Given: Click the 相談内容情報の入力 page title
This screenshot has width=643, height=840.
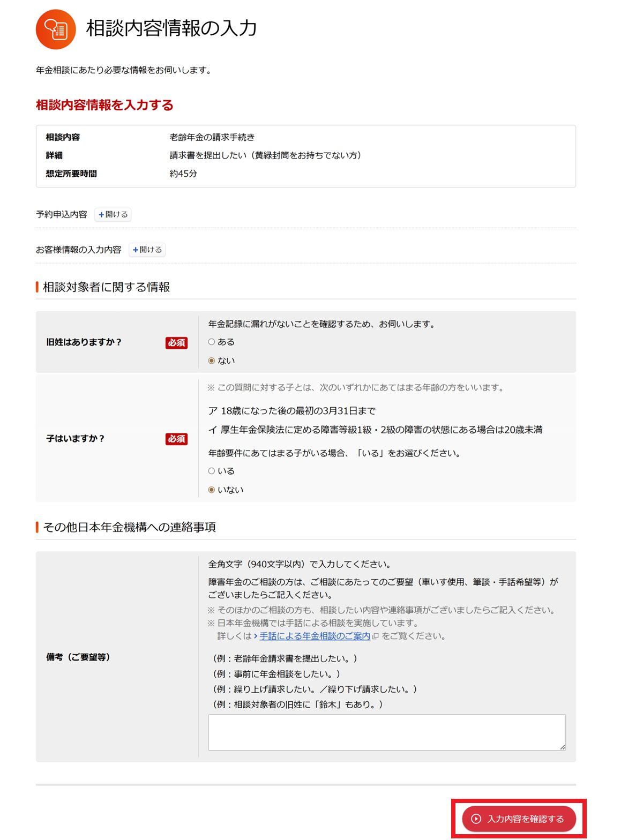Looking at the screenshot, I should pyautogui.click(x=171, y=28).
